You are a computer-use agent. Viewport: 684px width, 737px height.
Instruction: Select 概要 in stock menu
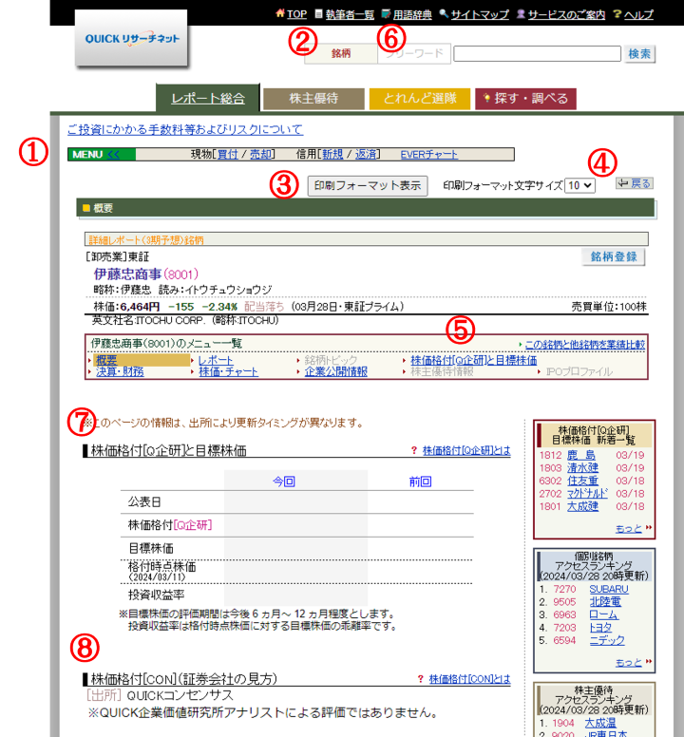click(x=106, y=360)
